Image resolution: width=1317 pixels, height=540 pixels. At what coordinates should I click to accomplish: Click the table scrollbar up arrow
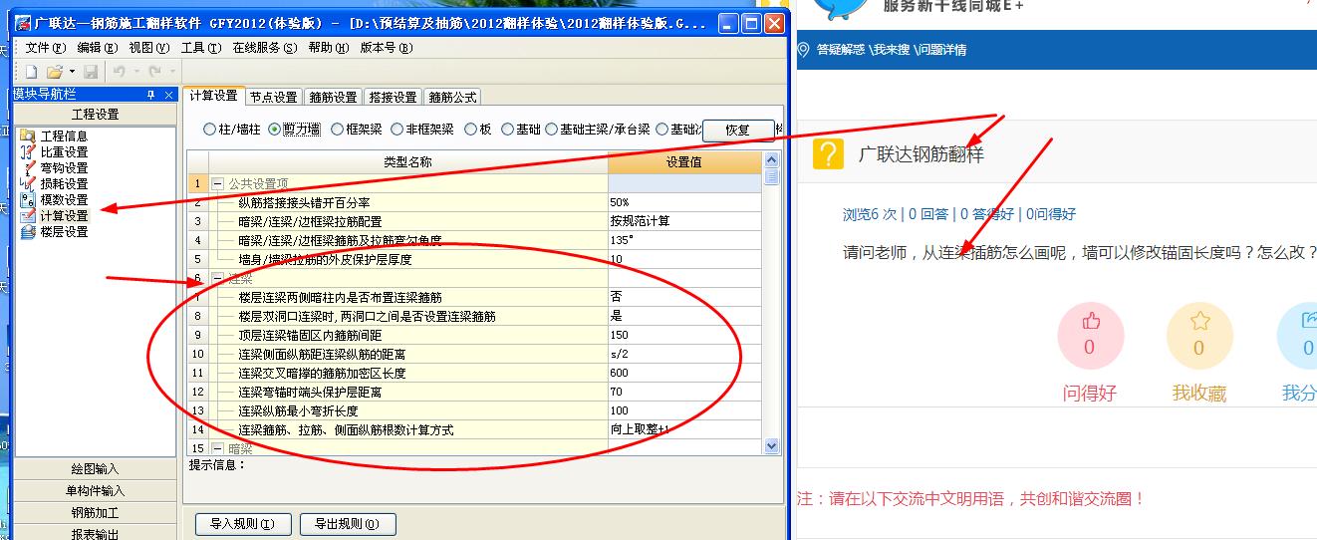tap(771, 159)
